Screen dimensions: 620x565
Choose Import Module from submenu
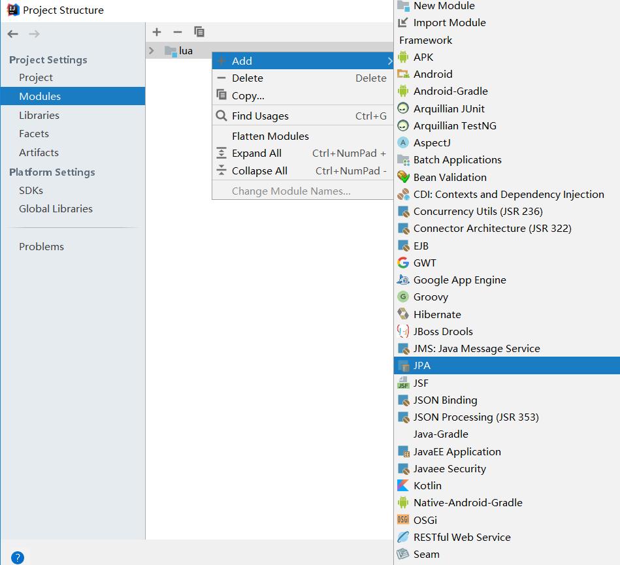point(507,23)
